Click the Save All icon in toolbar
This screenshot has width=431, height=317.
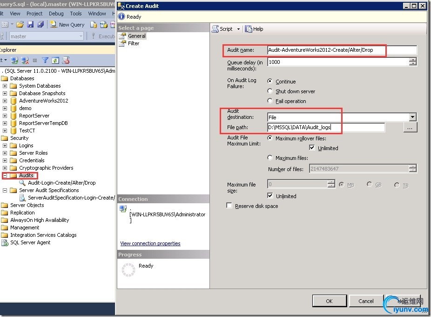tap(40, 25)
